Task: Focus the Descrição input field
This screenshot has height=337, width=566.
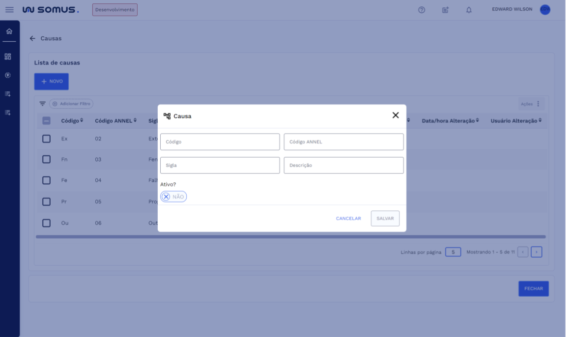Action: [x=343, y=165]
